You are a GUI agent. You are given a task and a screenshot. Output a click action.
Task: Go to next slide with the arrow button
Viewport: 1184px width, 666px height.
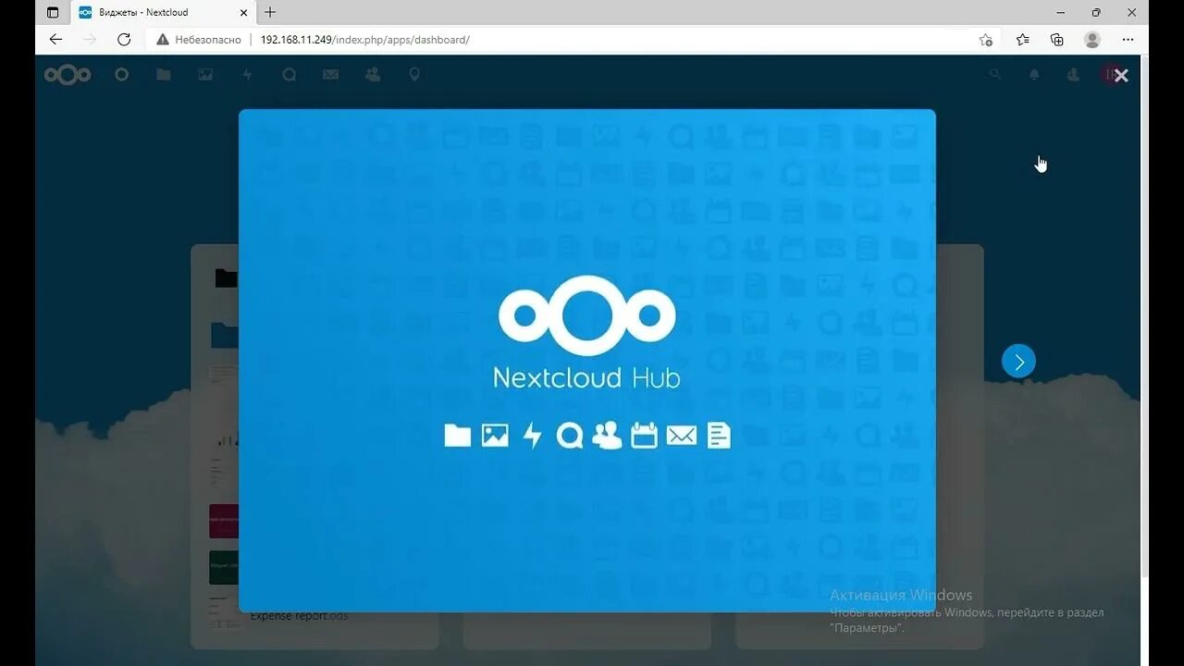click(x=1018, y=362)
